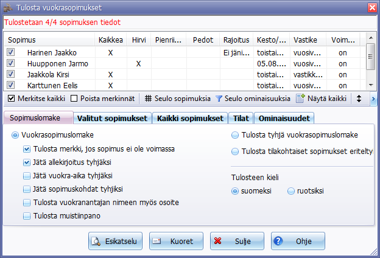Enable Jätä vuokra-aika tyhjäksi checkbox
This screenshot has width=380, height=258.
tap(27, 176)
